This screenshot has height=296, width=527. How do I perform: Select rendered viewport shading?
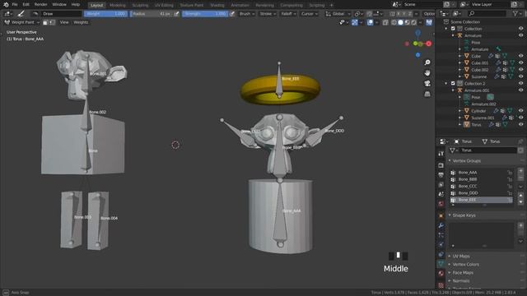pyautogui.click(x=413, y=22)
